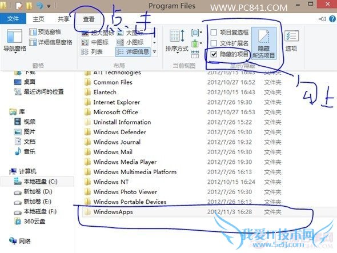Image resolution: width=337 pixels, height=253 pixels.
Task: Switch to the 查看 ribbon tab
Action: 89,19
